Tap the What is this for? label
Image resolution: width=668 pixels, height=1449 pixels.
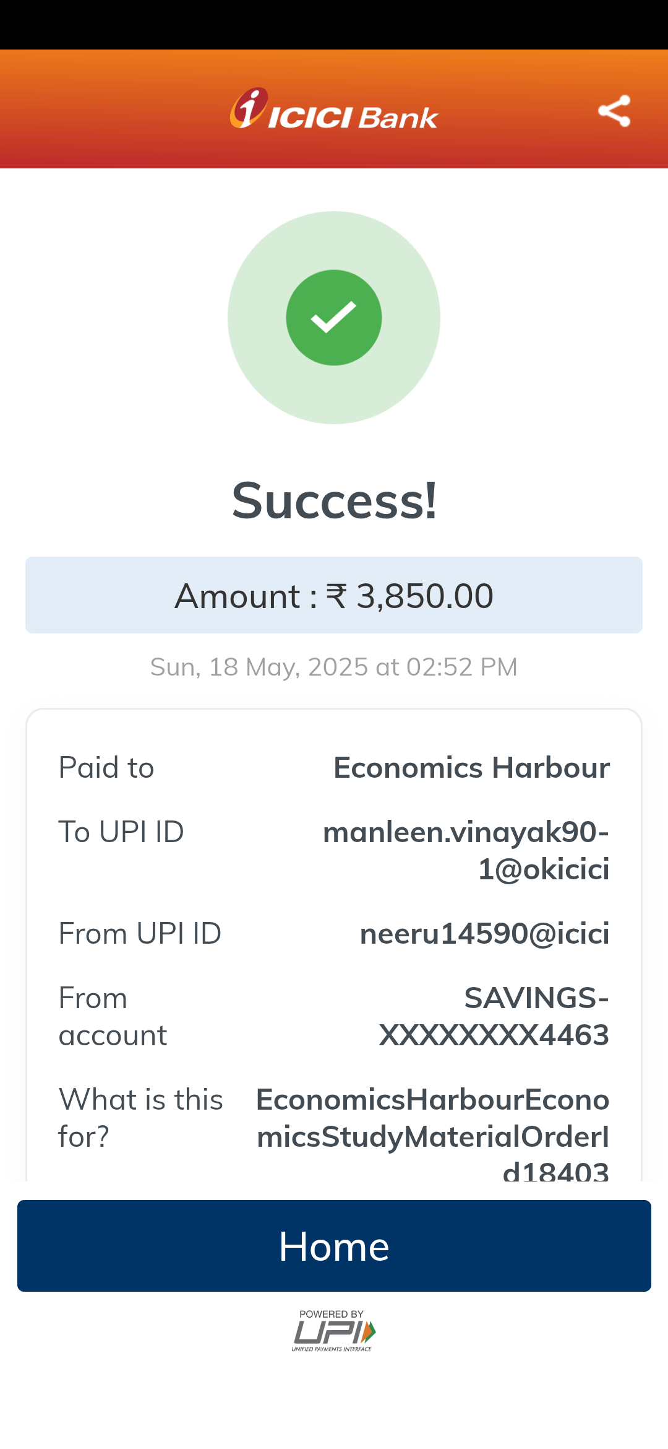pos(140,1118)
